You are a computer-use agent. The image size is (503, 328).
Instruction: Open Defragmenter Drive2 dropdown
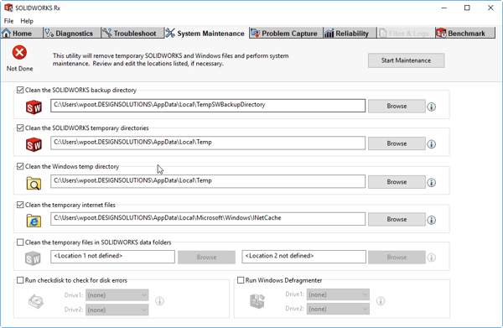coord(338,309)
